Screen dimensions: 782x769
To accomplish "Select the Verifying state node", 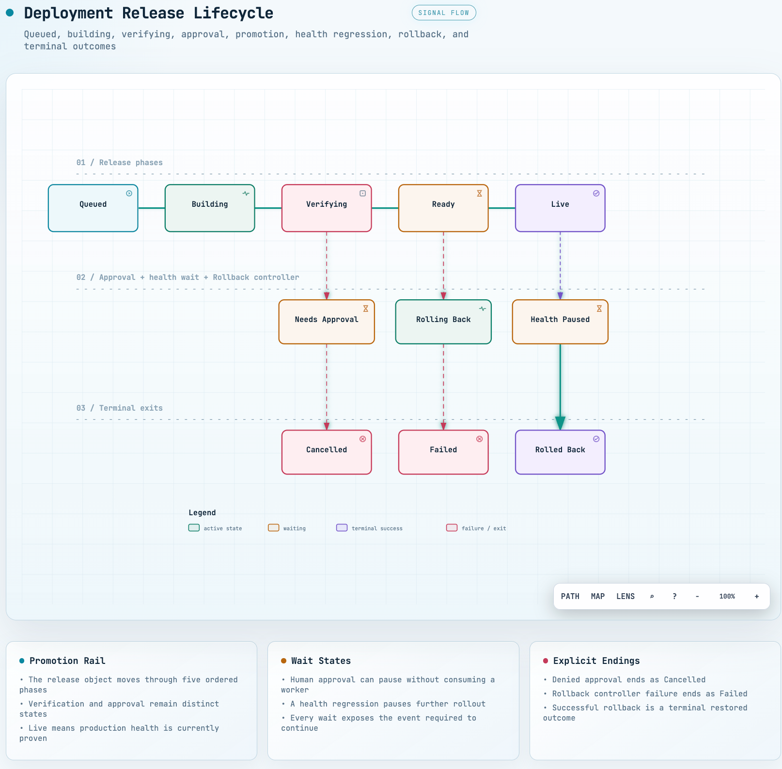I will 327,208.
